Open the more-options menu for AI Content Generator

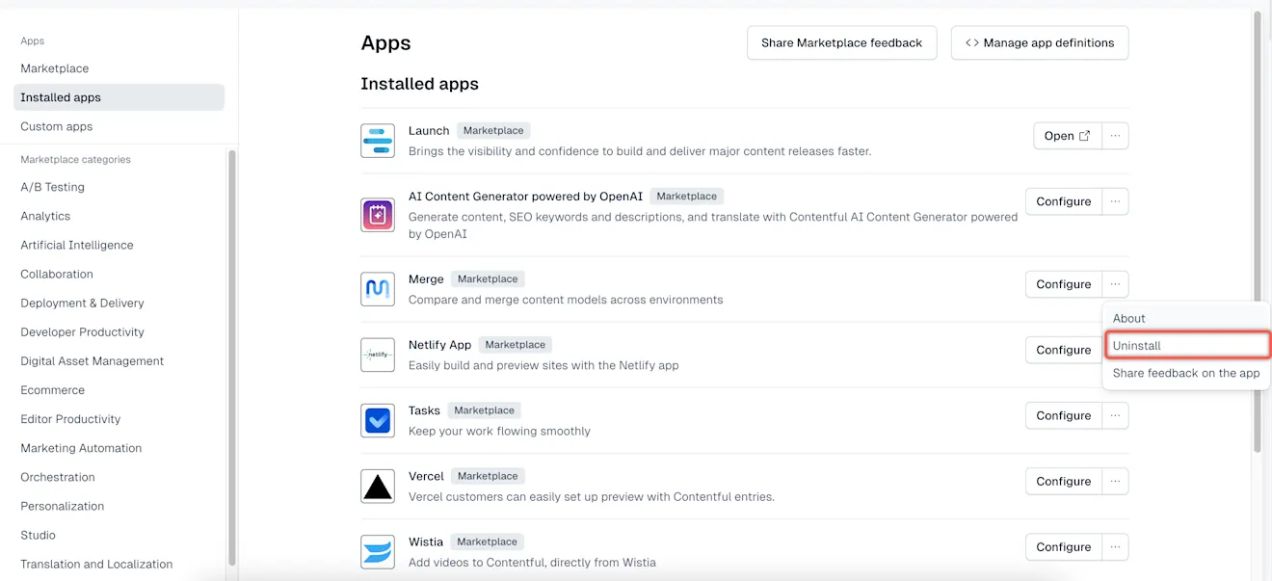(x=1115, y=201)
